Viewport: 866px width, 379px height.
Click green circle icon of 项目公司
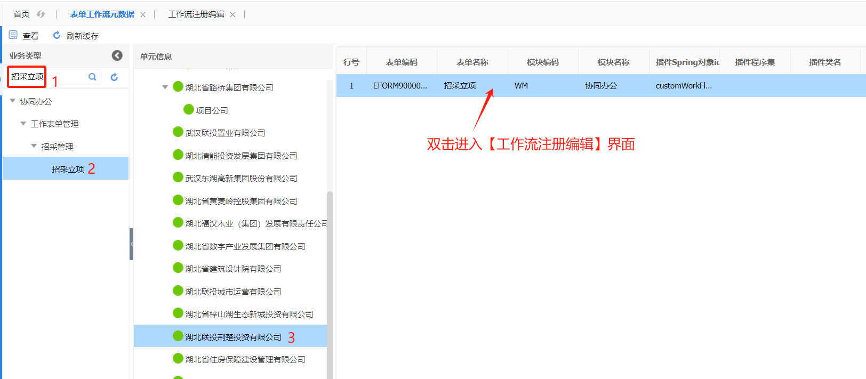[188, 109]
